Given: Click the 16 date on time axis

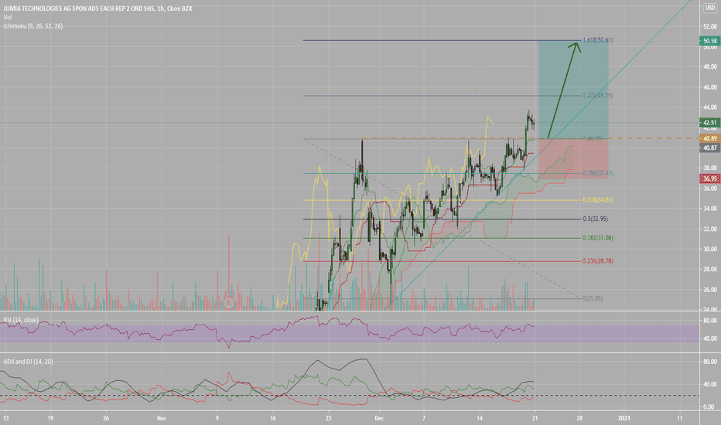Looking at the screenshot, I should coord(272,418).
